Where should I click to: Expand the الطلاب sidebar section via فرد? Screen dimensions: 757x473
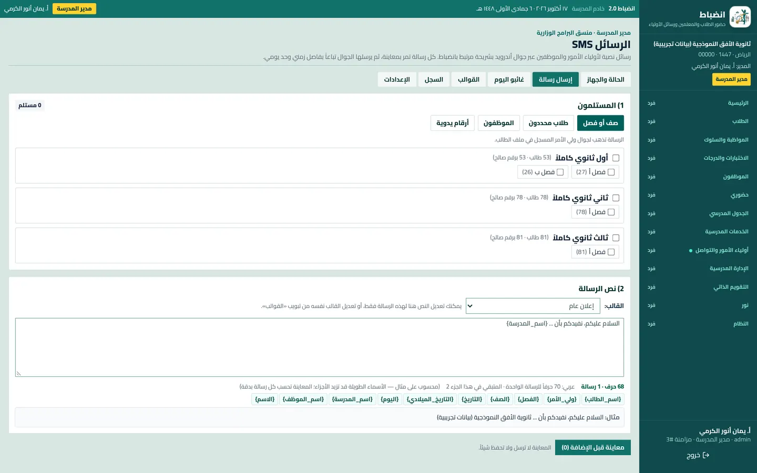(651, 121)
